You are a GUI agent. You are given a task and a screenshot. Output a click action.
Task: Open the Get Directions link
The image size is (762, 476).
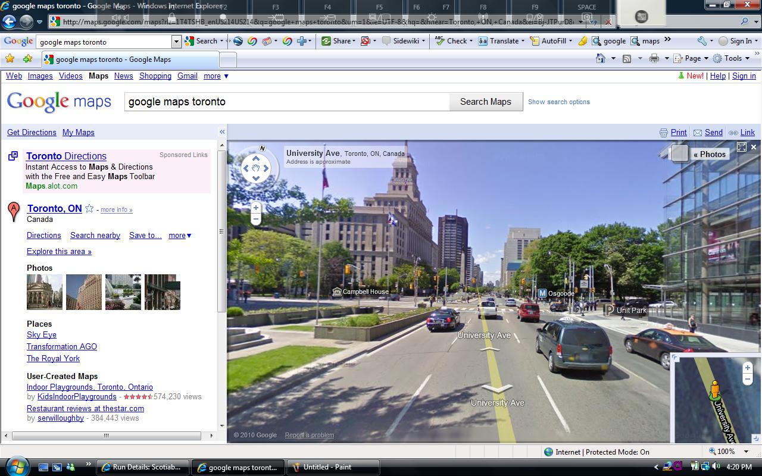[32, 133]
